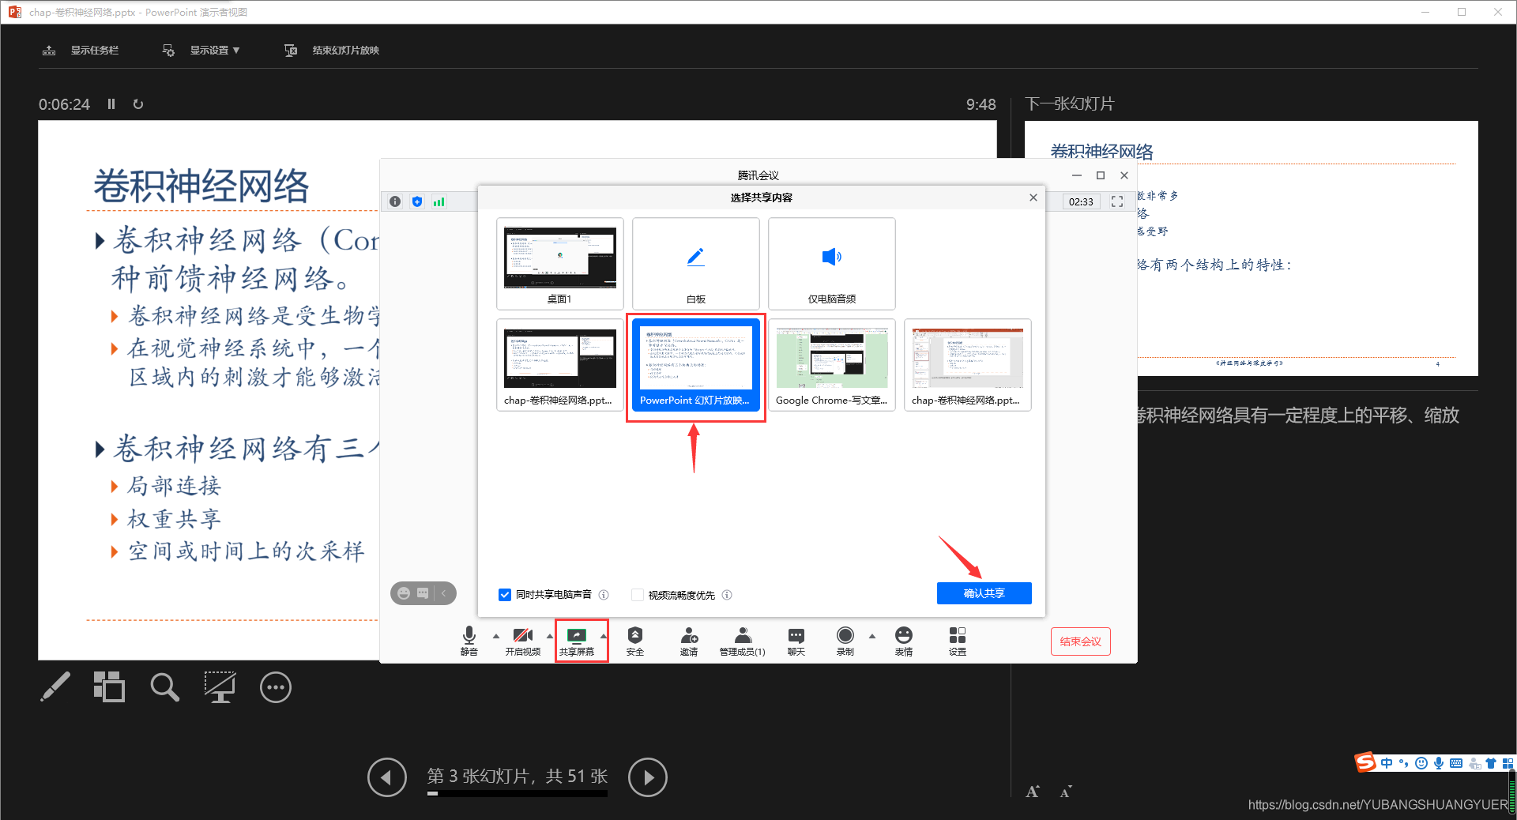Click Sogou voice input microphone icon
Image resolution: width=1517 pixels, height=820 pixels.
pyautogui.click(x=1439, y=763)
